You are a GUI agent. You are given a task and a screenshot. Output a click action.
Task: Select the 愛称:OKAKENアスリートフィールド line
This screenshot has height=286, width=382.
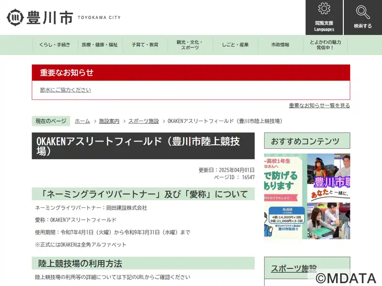76,220
